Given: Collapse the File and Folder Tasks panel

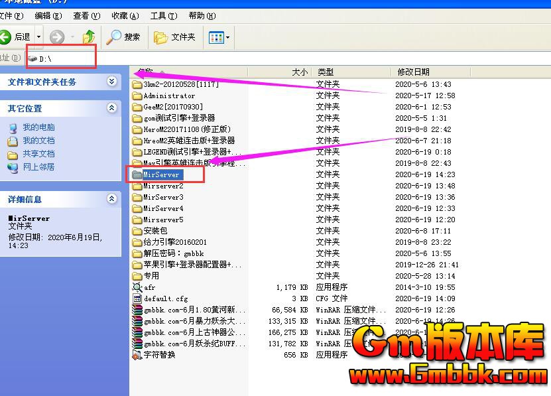Looking at the screenshot, I should coord(111,82).
